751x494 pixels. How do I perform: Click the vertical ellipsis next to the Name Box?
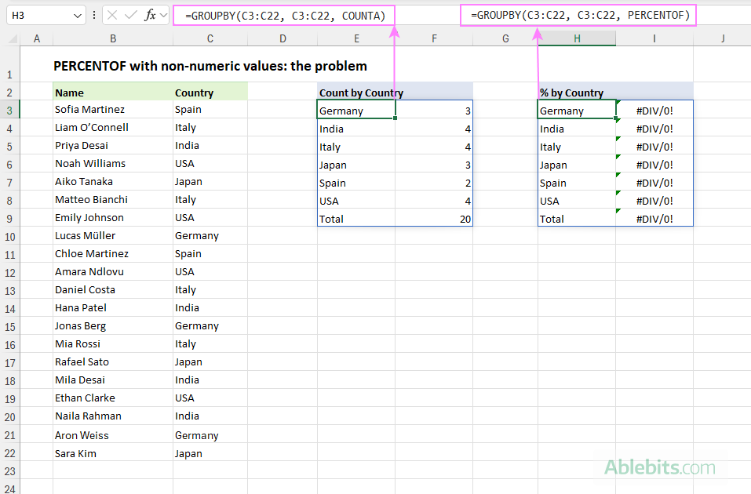(94, 15)
